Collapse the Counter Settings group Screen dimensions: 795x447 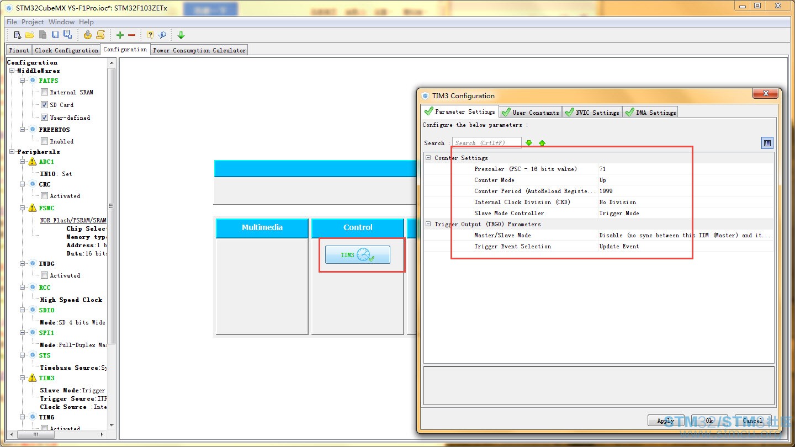pos(428,158)
